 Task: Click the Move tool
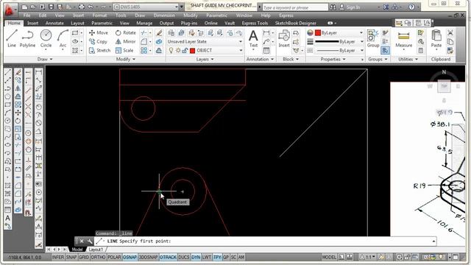click(99, 32)
